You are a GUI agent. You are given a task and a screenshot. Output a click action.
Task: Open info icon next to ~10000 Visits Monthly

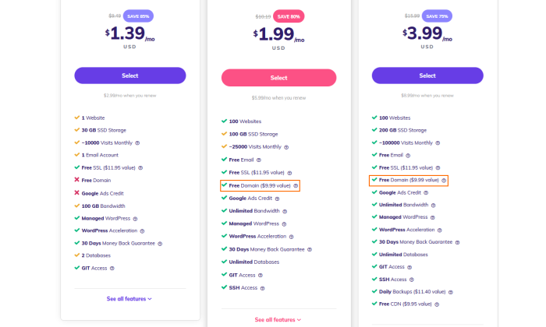point(137,142)
